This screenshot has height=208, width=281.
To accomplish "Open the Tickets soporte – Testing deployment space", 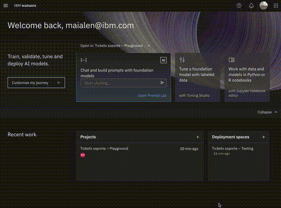I will (233, 148).
